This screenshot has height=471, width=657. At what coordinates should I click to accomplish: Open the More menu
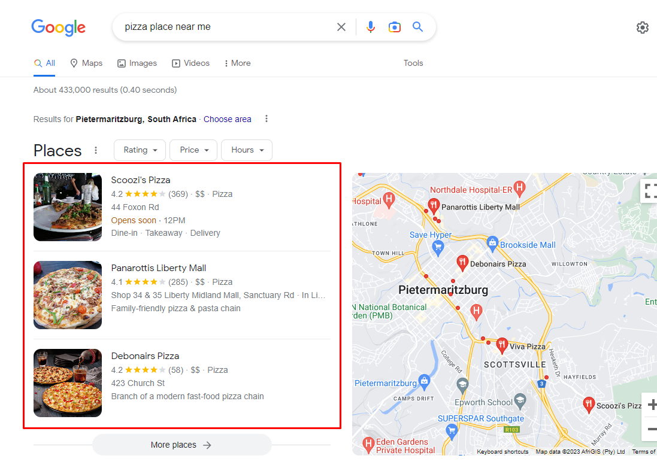tap(237, 63)
